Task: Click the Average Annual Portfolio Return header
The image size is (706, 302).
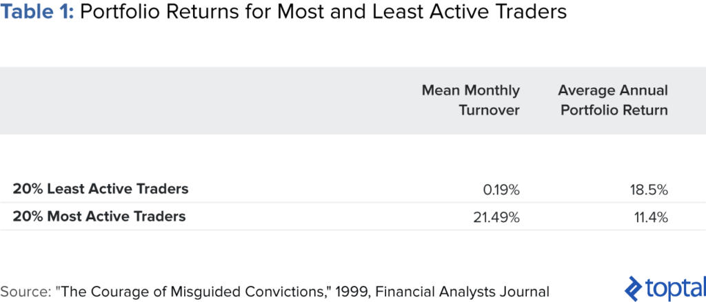Action: click(x=613, y=101)
